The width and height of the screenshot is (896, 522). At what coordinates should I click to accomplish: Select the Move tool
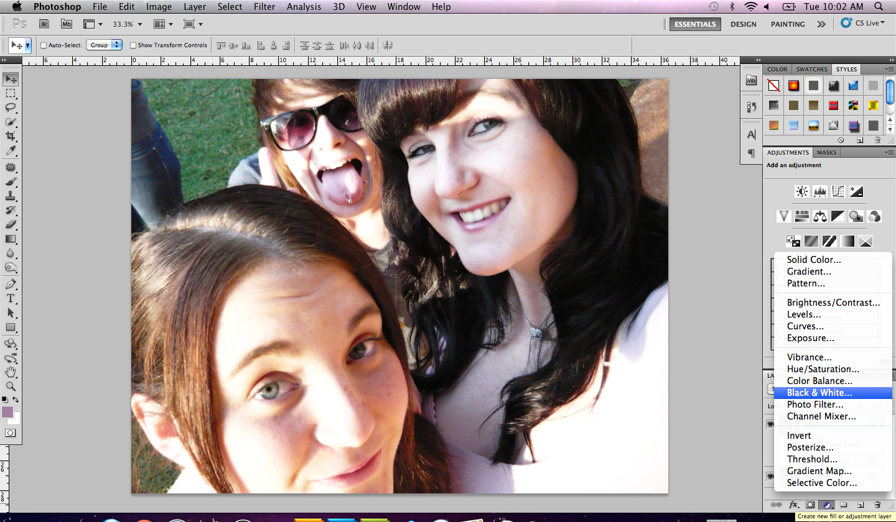[x=11, y=80]
